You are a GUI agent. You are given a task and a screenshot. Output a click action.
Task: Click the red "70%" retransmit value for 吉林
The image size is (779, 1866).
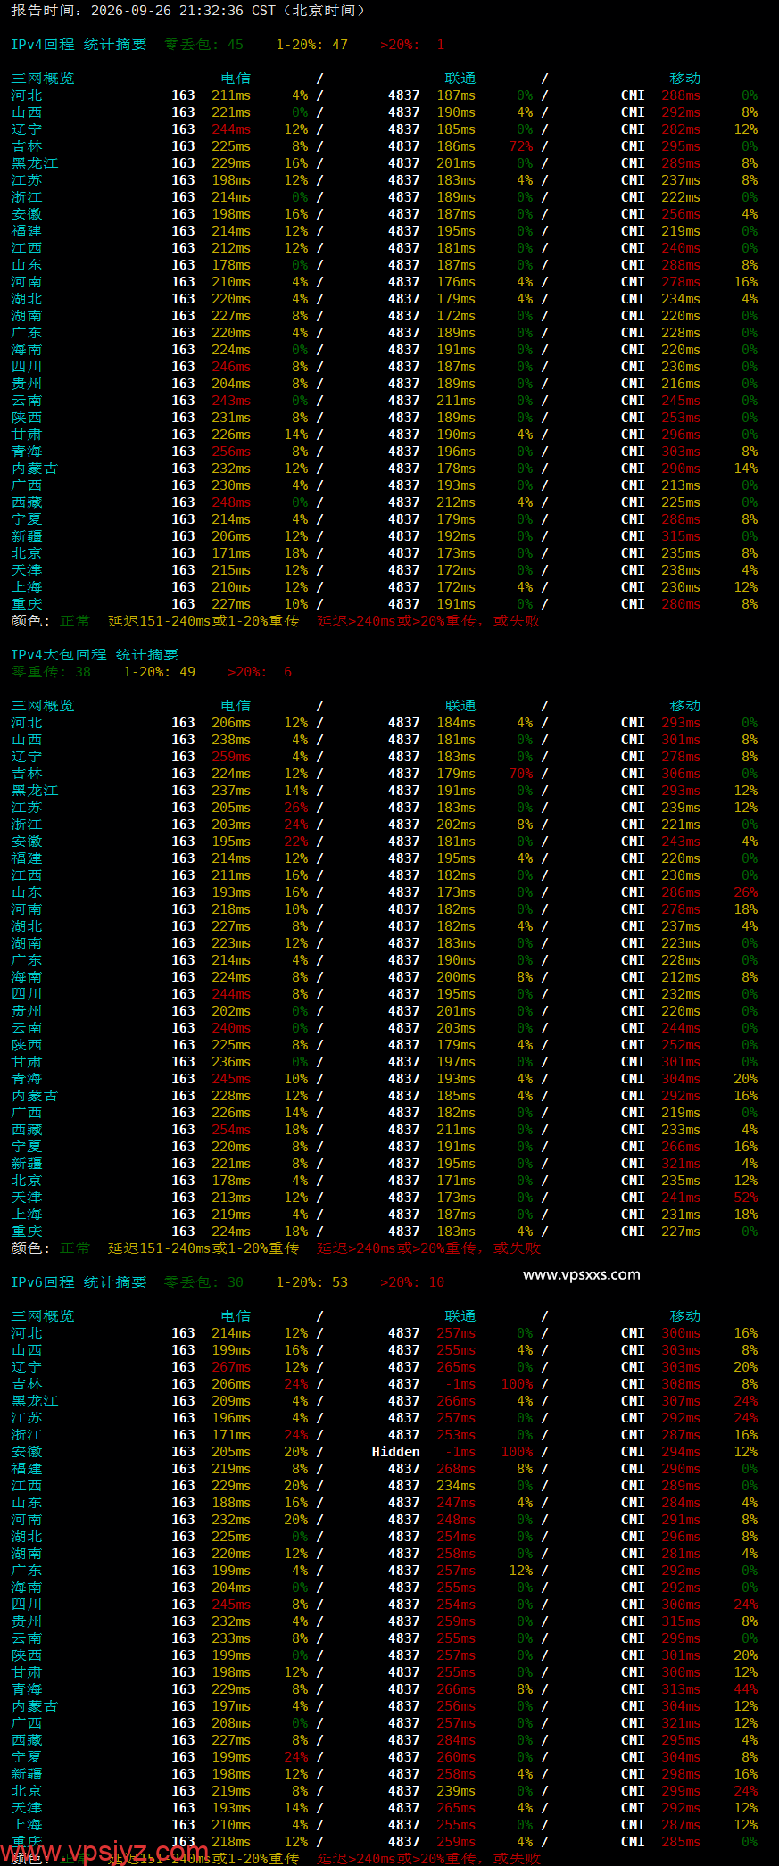[521, 774]
